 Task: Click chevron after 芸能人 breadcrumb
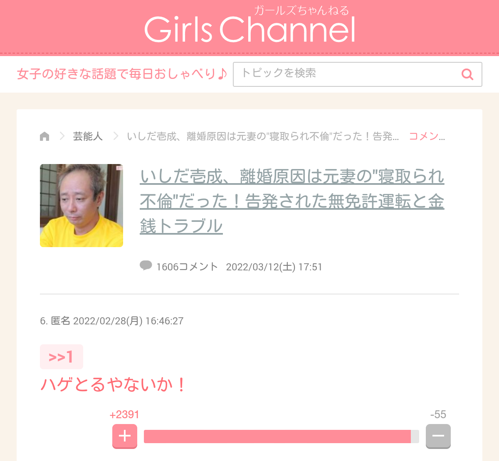click(x=116, y=136)
